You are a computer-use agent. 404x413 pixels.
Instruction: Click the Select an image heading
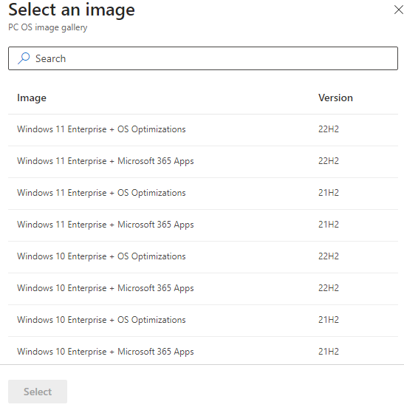point(72,10)
